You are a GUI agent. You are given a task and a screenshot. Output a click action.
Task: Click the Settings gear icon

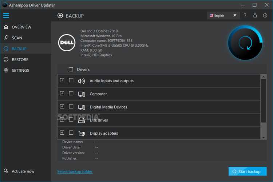coord(6,70)
